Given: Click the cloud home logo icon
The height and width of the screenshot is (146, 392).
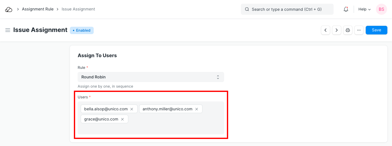Looking at the screenshot, I should point(9,10).
